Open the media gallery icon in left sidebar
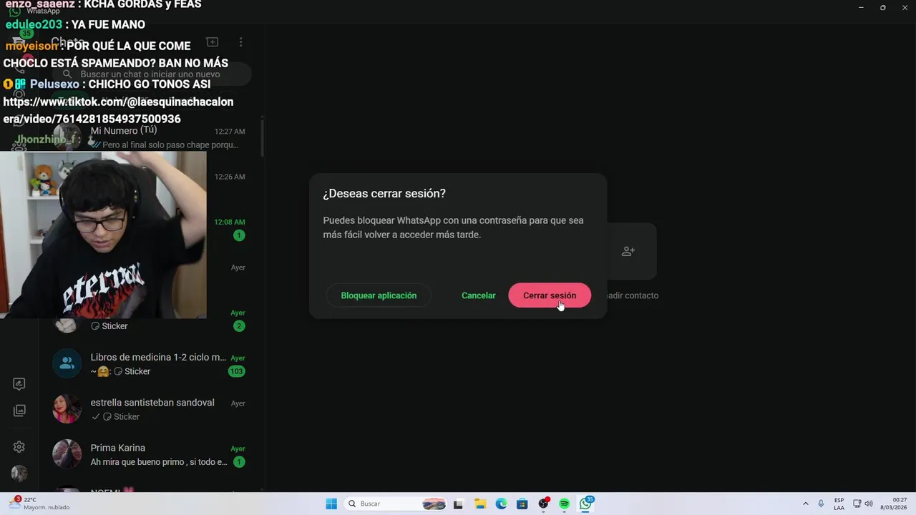 point(19,411)
